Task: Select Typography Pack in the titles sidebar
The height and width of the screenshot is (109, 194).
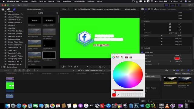Action: (x=15, y=56)
